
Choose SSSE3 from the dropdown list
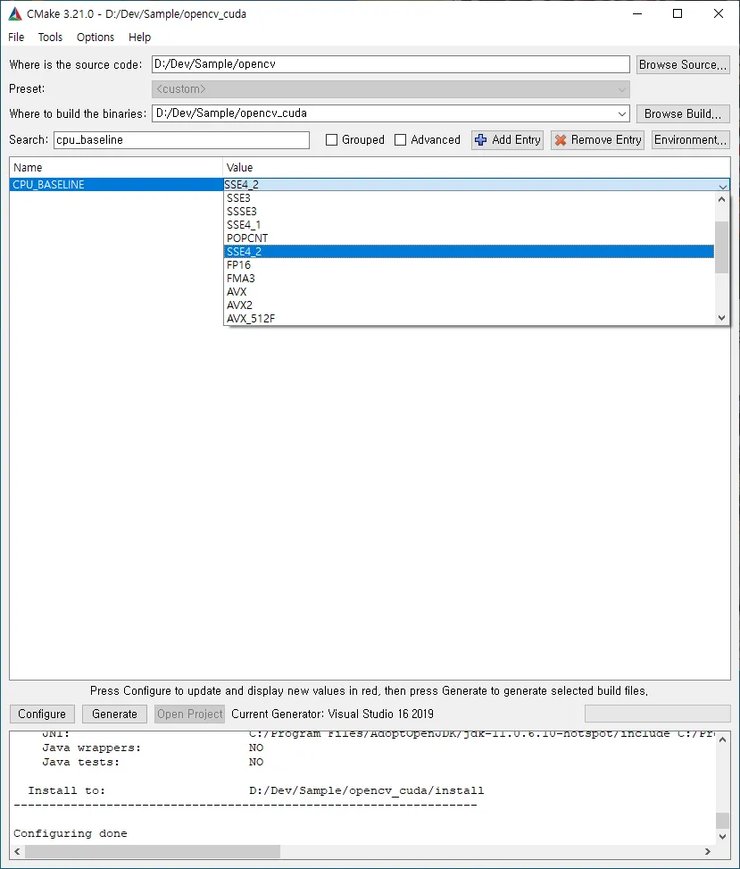469,211
